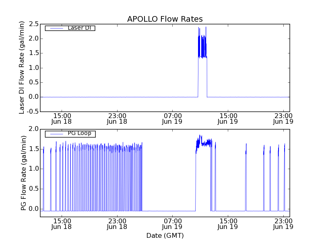Click "15:00 Jun 19" under the PG Loop plot
Viewport: 322px width, 241px height.
228,224
